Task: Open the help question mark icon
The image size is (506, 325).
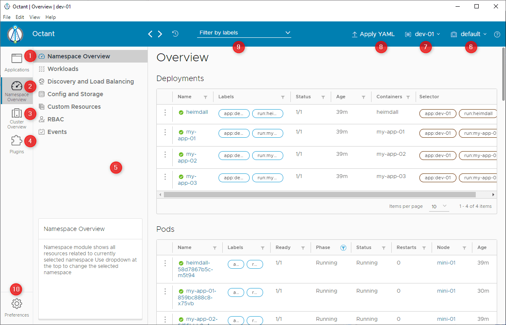Action: (x=497, y=34)
